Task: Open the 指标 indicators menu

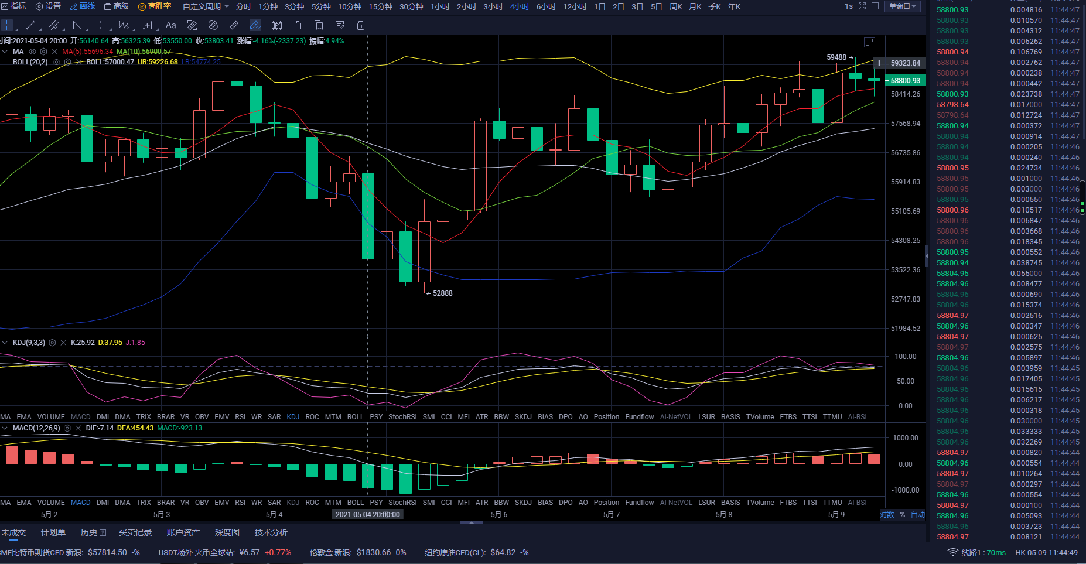Action: click(13, 6)
